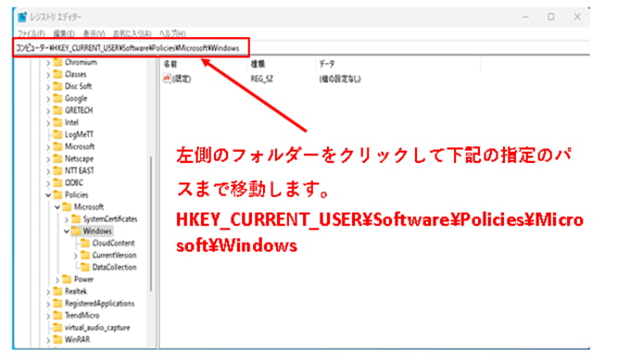Expand the Disc Soft key

(48, 87)
